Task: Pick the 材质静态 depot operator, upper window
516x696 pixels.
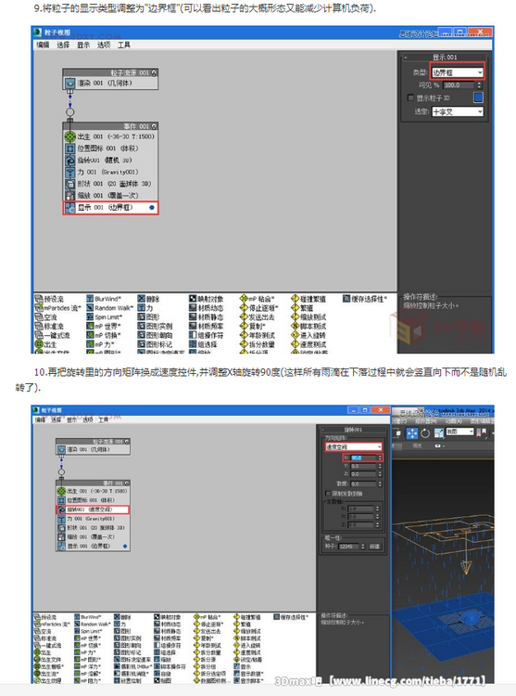Action: coord(207,317)
